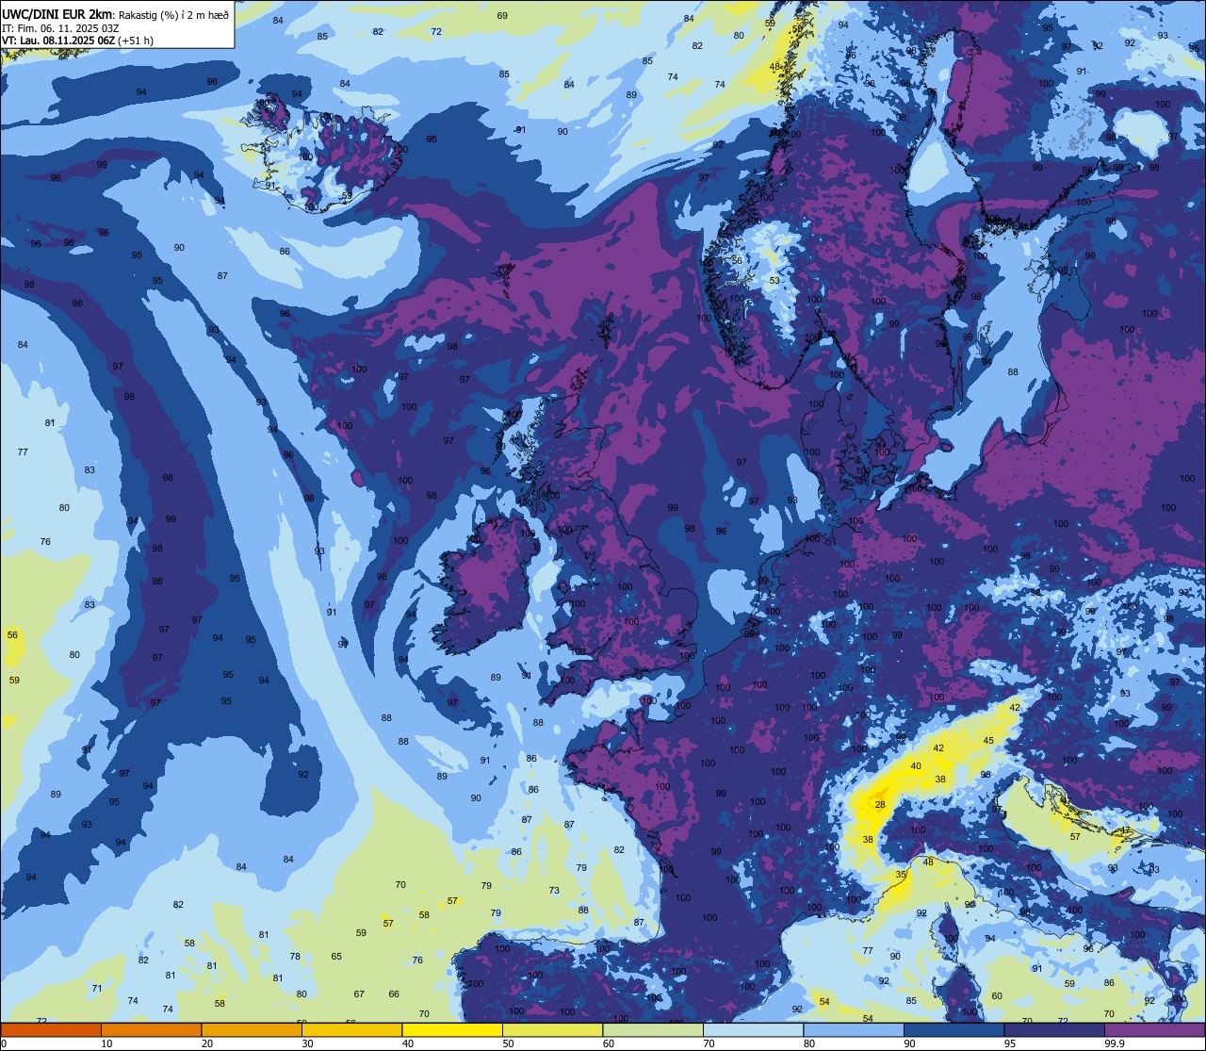1206x1051 pixels.
Task: Click the '66' humidity value on the map
Action: [x=394, y=994]
